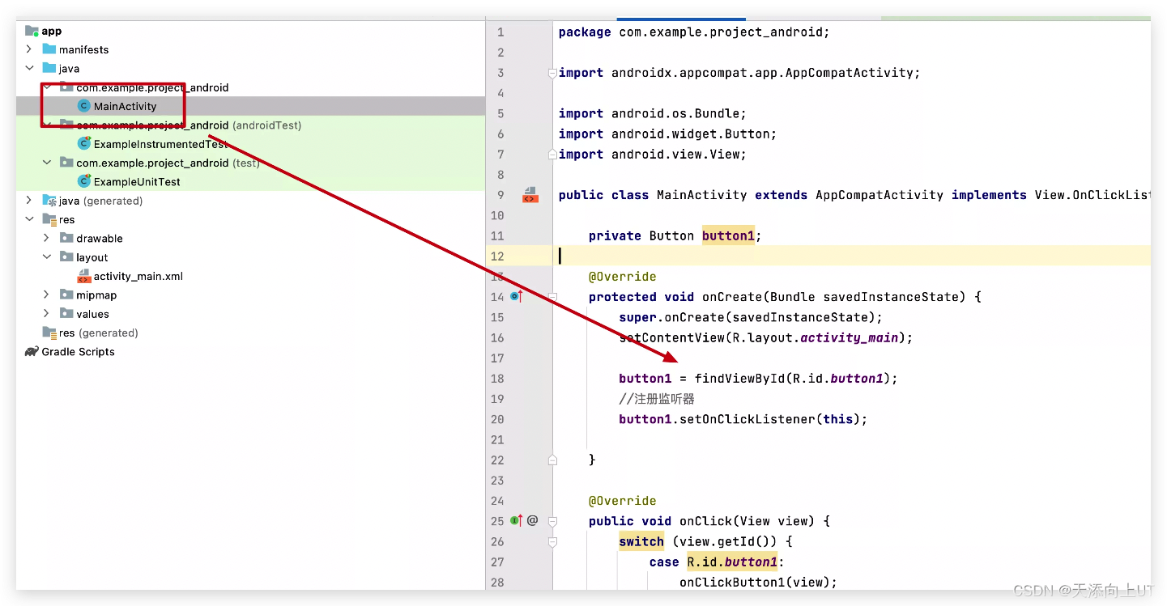Click import android.widget.Button on line 6
1167x606 pixels.
point(667,133)
